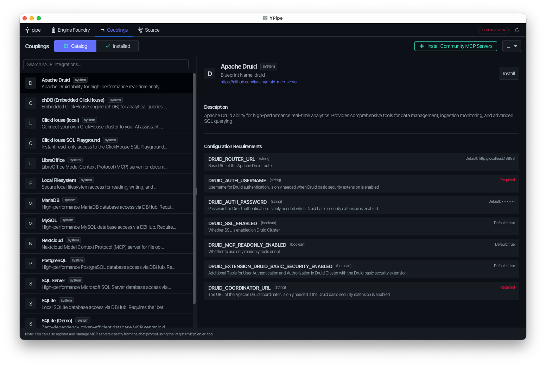
Task: Click the S icon beside SQL Server
Action: 31,284
